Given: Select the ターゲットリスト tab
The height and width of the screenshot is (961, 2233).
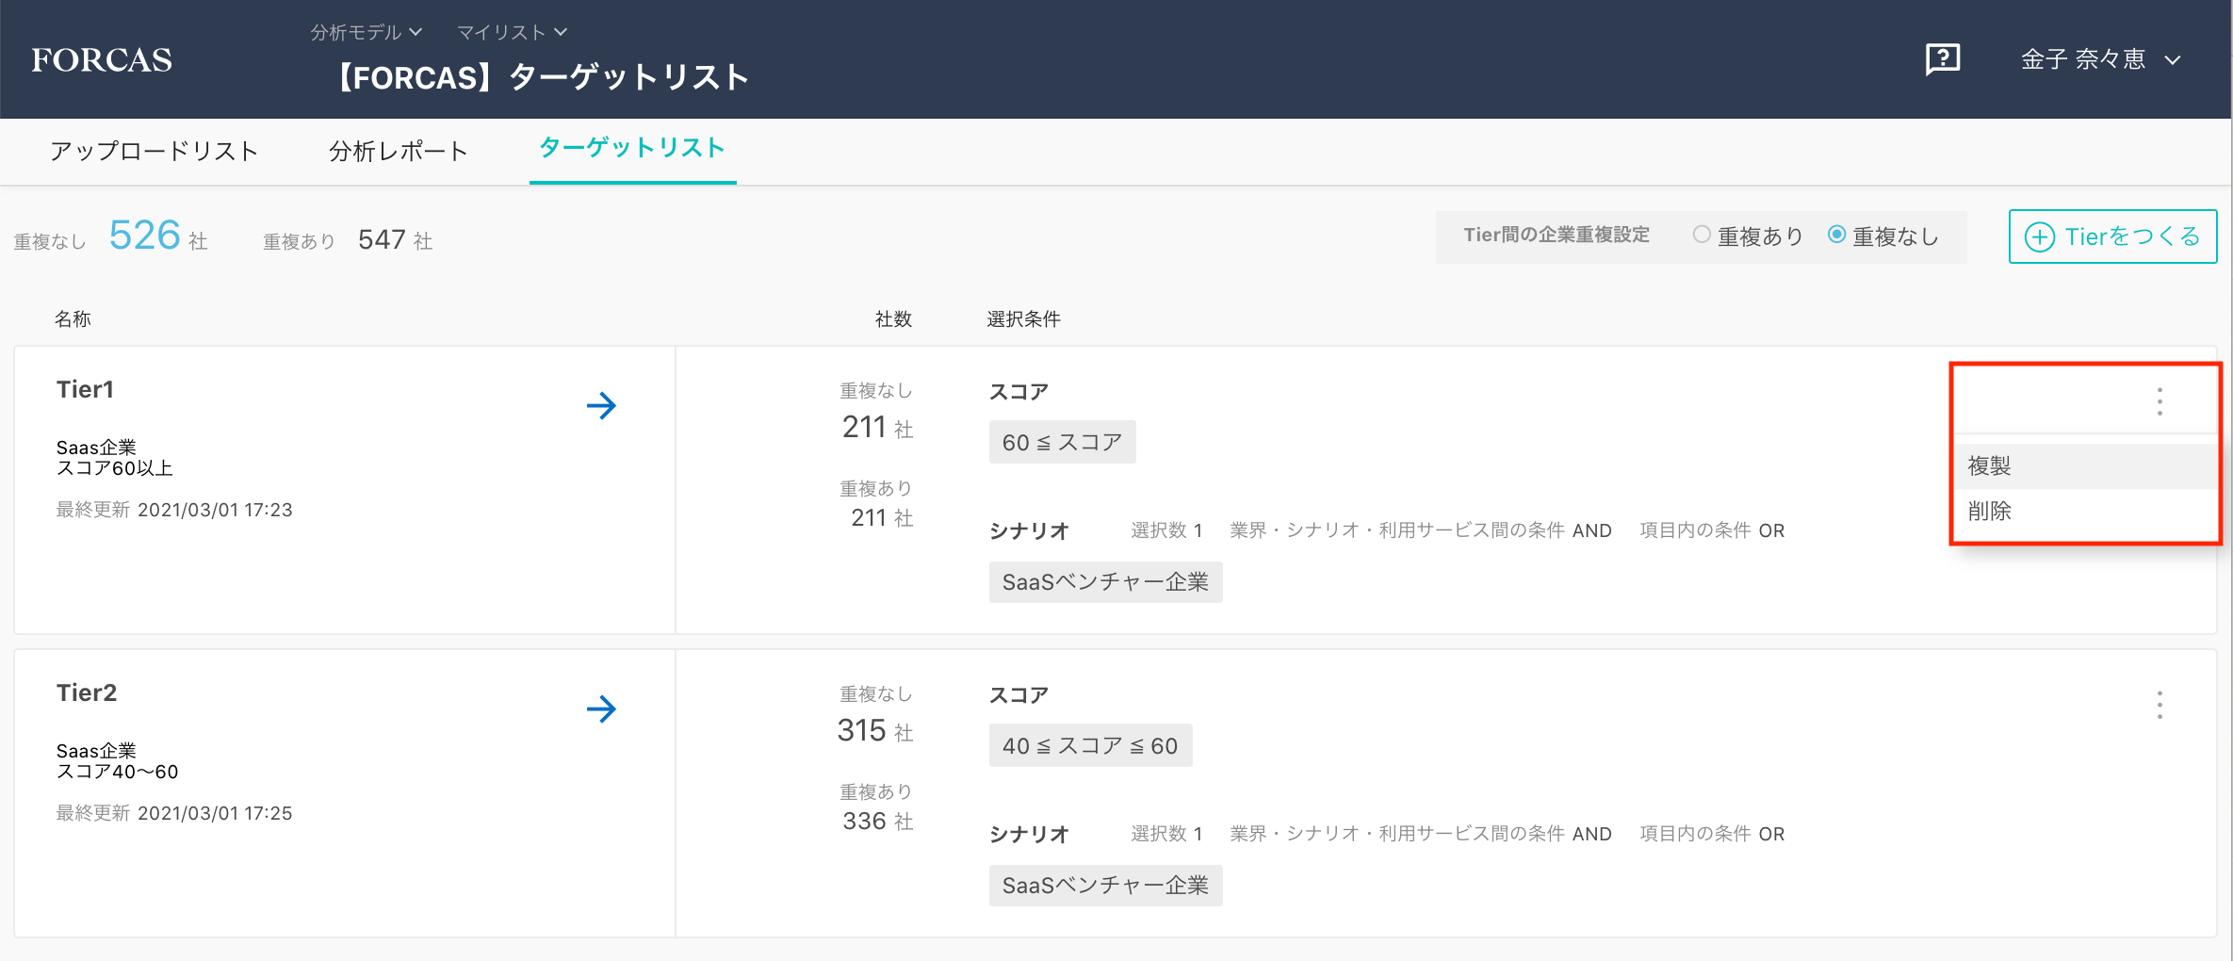Looking at the screenshot, I should 632,148.
